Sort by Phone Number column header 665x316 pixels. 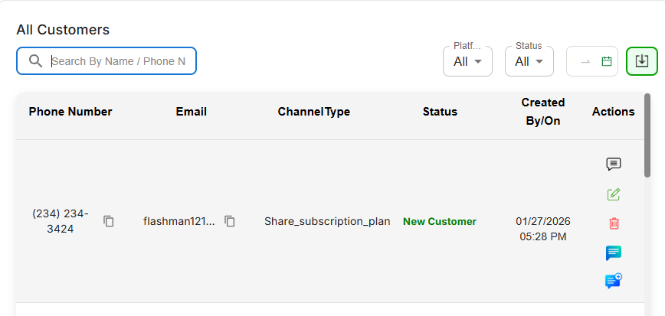click(x=70, y=112)
